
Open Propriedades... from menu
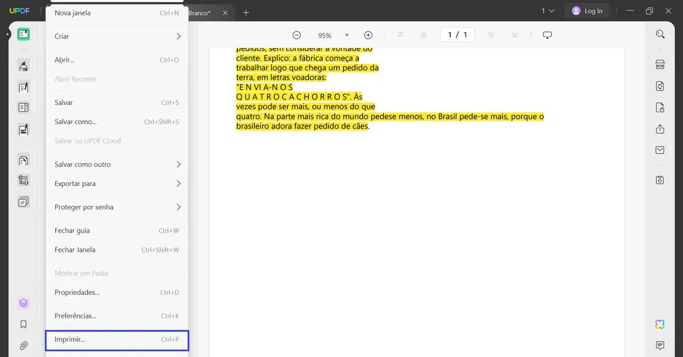(117, 292)
